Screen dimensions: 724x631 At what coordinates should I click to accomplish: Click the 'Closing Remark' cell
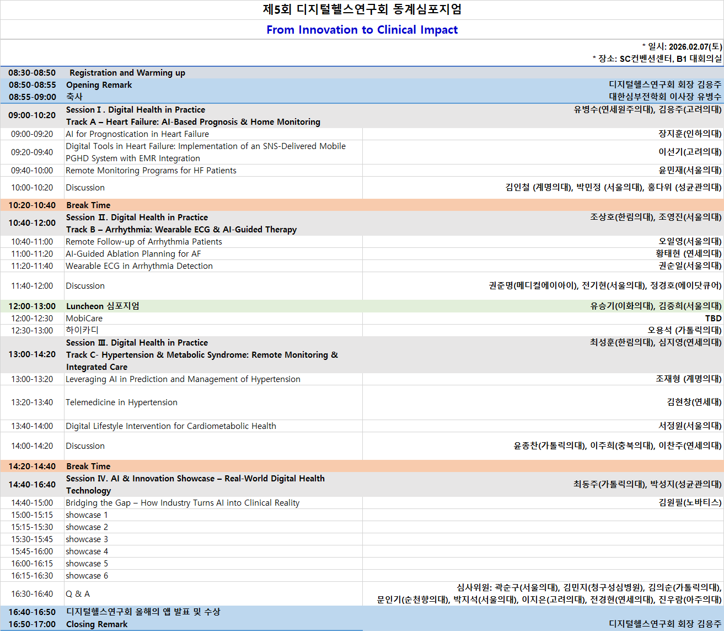click(96, 624)
